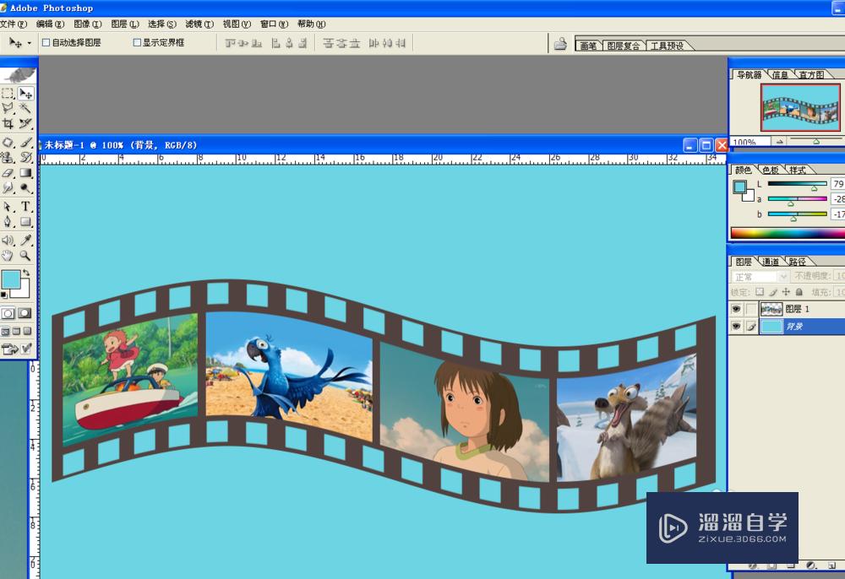Viewport: 845px width, 579px height.
Task: Select the Rectangular Marquee tool
Action: click(8, 93)
